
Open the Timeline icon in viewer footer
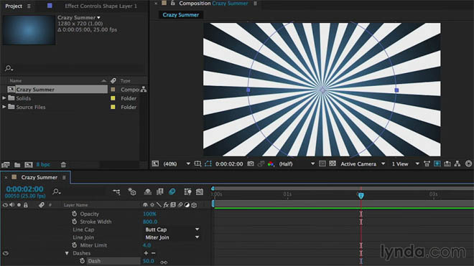447,163
